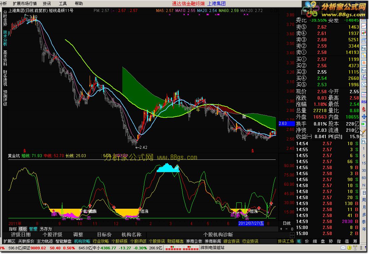
Task: Click the 扩展区 button
Action: click(9, 241)
